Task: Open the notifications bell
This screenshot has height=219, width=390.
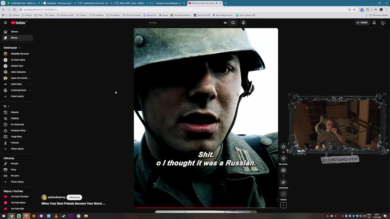Action: pos(374,23)
